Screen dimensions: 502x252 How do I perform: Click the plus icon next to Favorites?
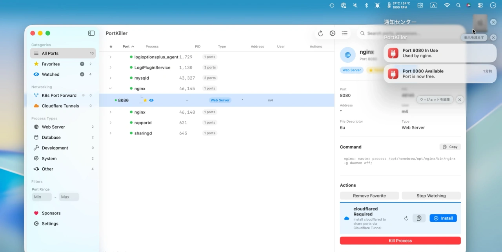pyautogui.click(x=82, y=64)
